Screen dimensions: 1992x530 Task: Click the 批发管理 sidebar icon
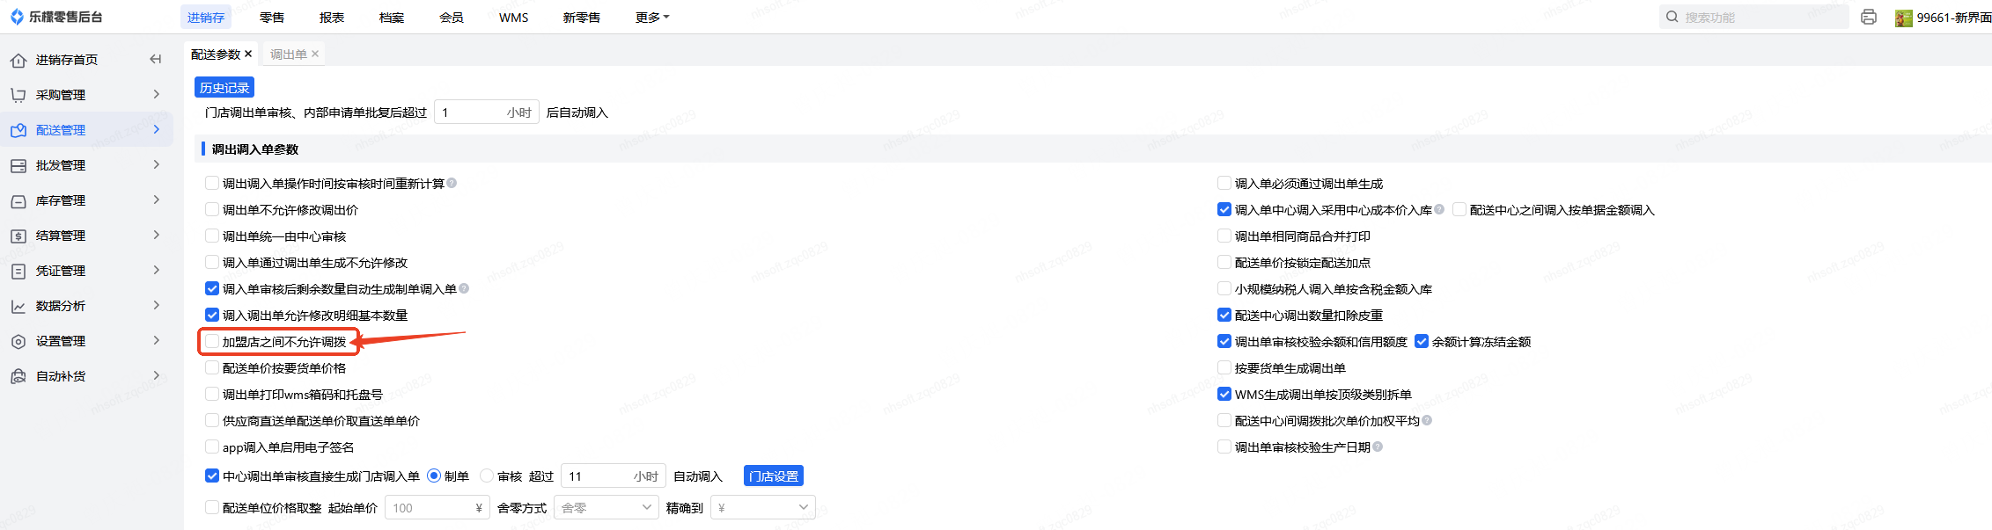pyautogui.click(x=18, y=165)
